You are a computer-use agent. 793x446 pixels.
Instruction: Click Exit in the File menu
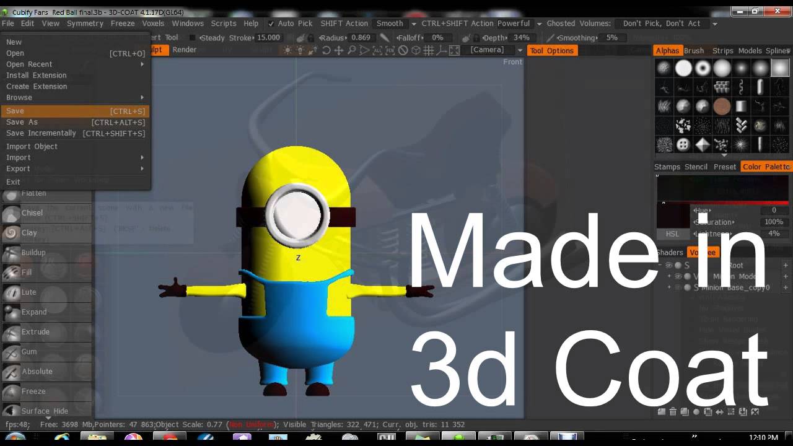[75, 182]
